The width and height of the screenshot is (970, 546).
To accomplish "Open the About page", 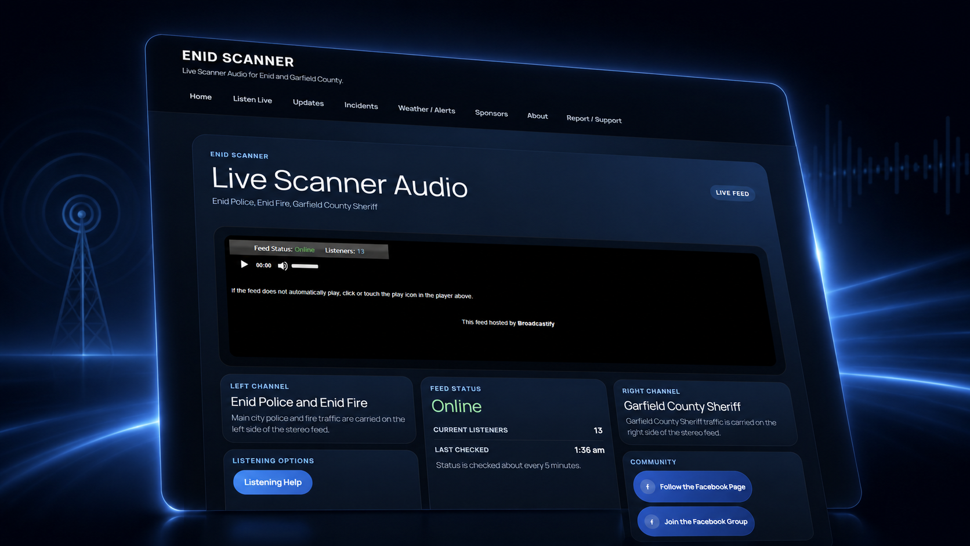I will click(x=537, y=115).
